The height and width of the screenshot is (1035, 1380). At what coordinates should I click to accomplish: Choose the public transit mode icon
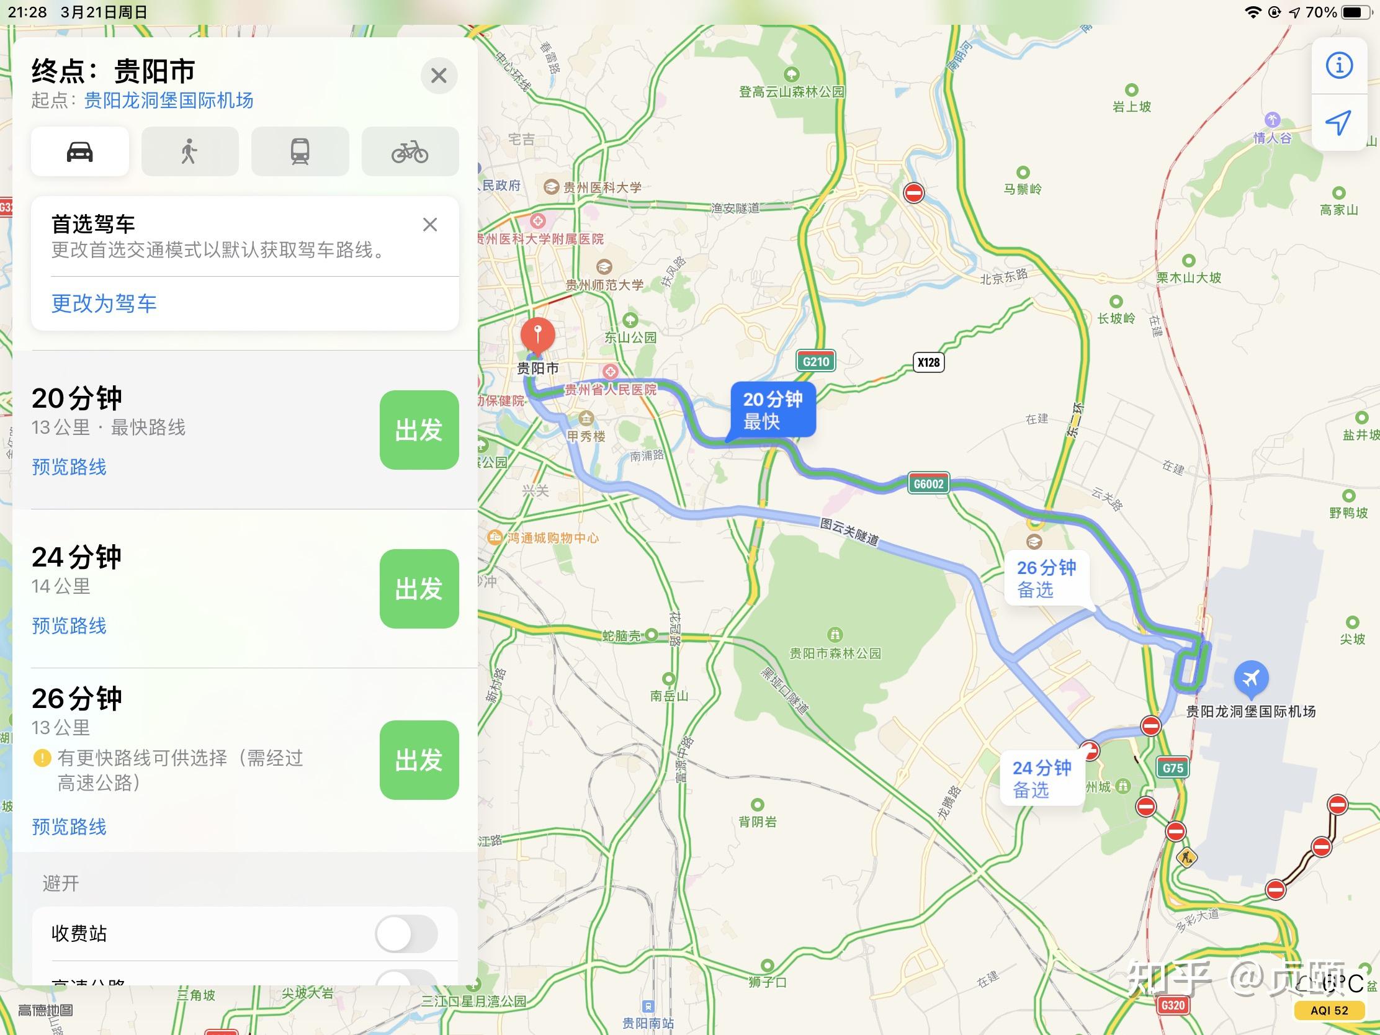click(x=300, y=151)
